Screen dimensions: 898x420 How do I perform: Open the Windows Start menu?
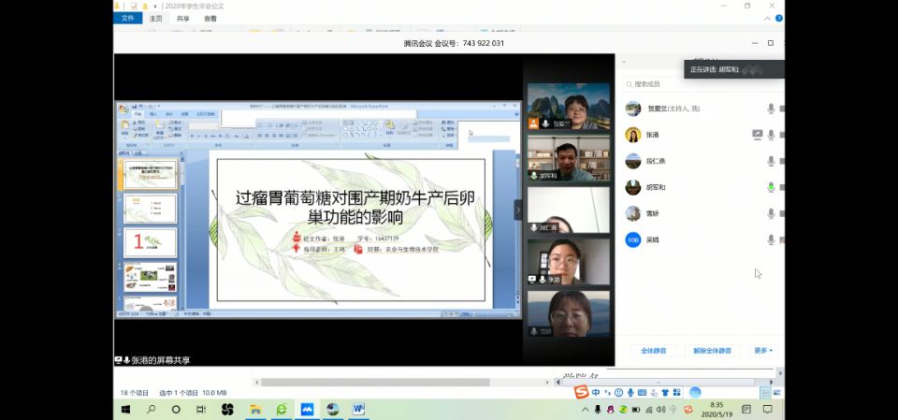pyautogui.click(x=124, y=410)
